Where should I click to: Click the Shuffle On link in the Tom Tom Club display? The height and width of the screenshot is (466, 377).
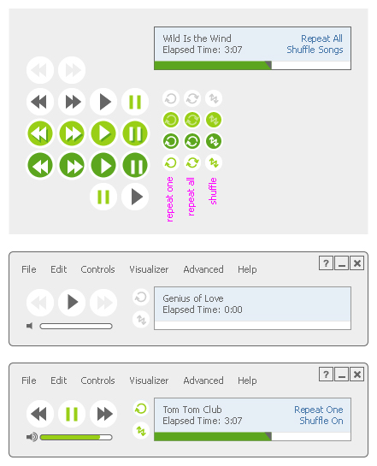321,421
